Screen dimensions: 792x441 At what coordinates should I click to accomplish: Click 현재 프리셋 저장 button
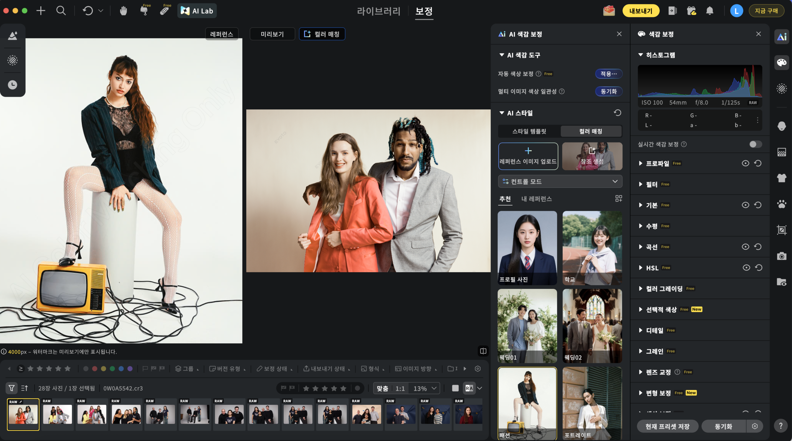coord(667,426)
